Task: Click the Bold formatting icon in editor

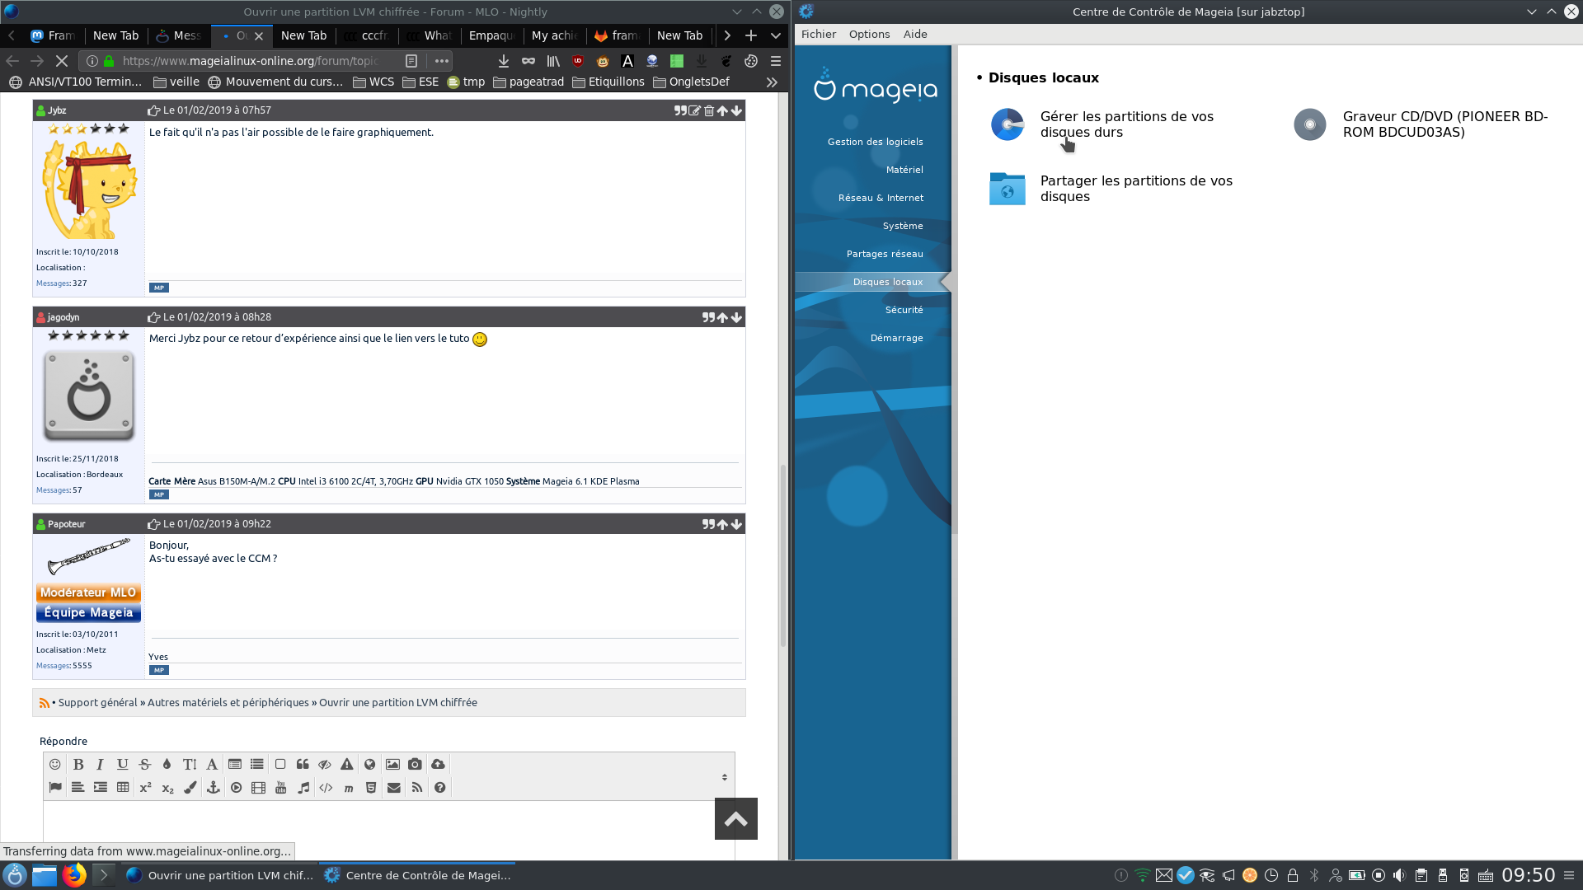Action: (x=78, y=765)
